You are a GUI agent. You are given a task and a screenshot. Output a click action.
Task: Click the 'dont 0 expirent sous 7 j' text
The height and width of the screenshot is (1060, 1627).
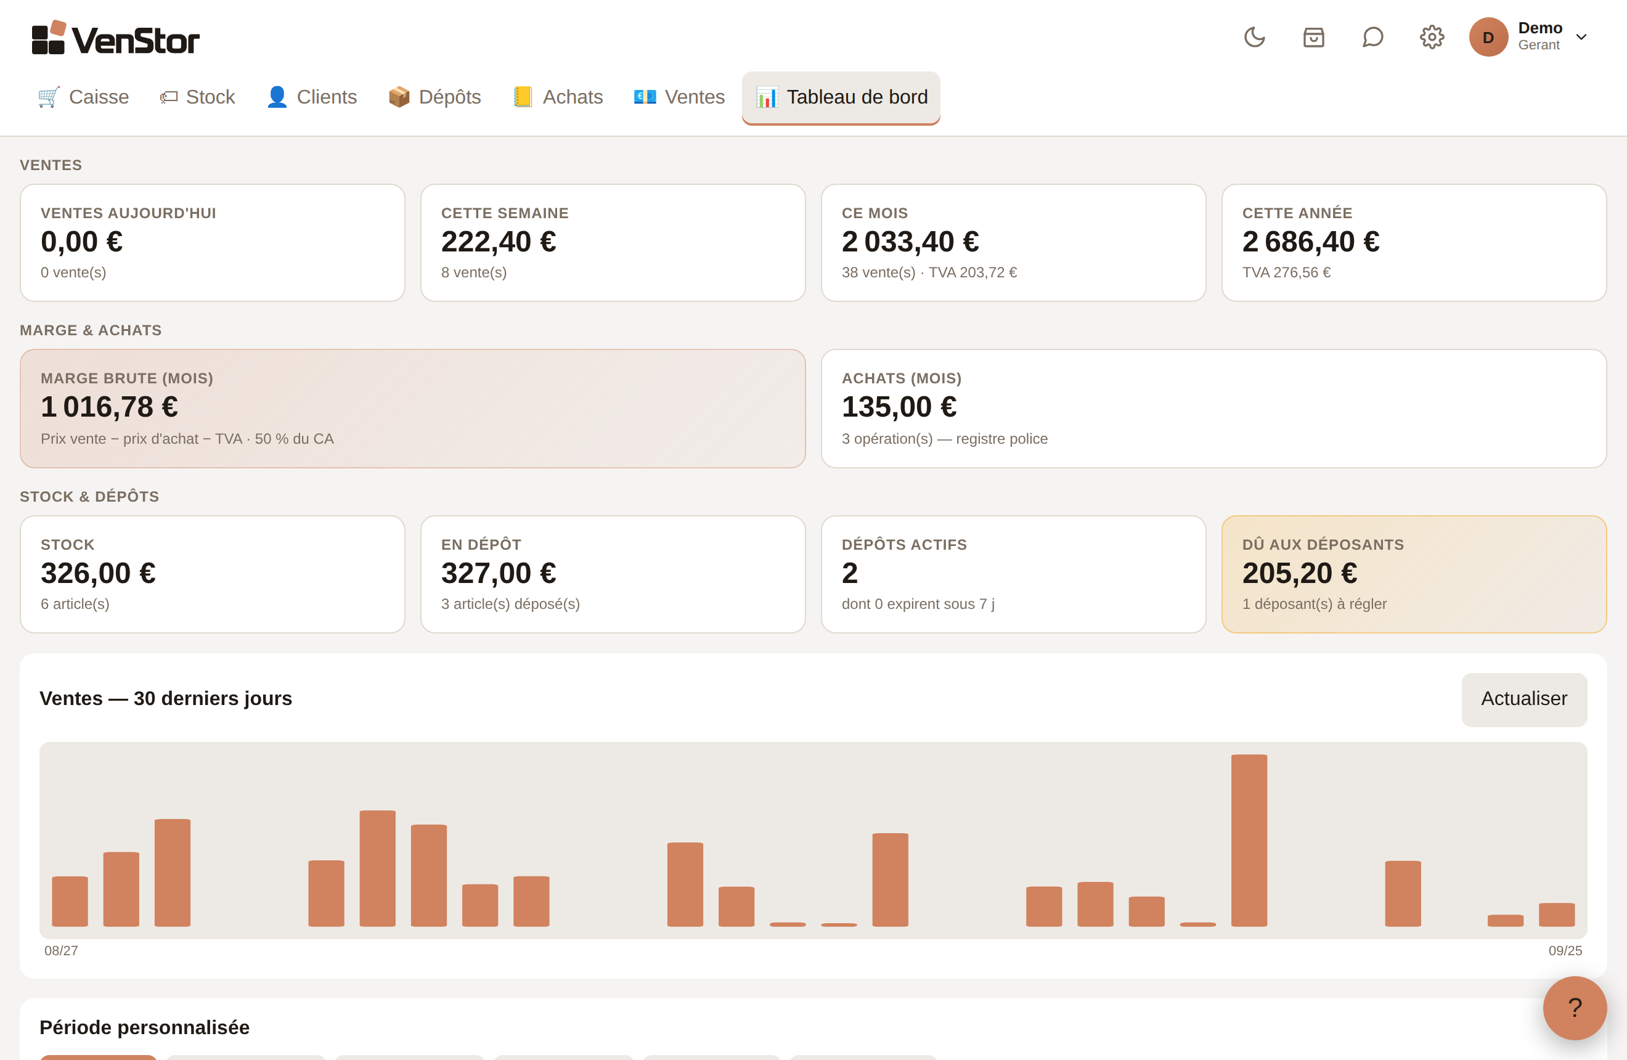click(x=918, y=604)
